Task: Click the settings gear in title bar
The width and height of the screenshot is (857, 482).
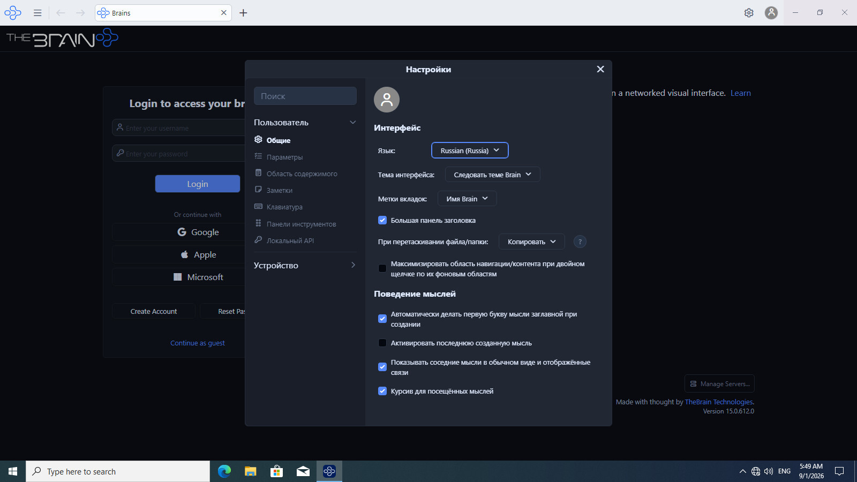Action: [x=749, y=13]
